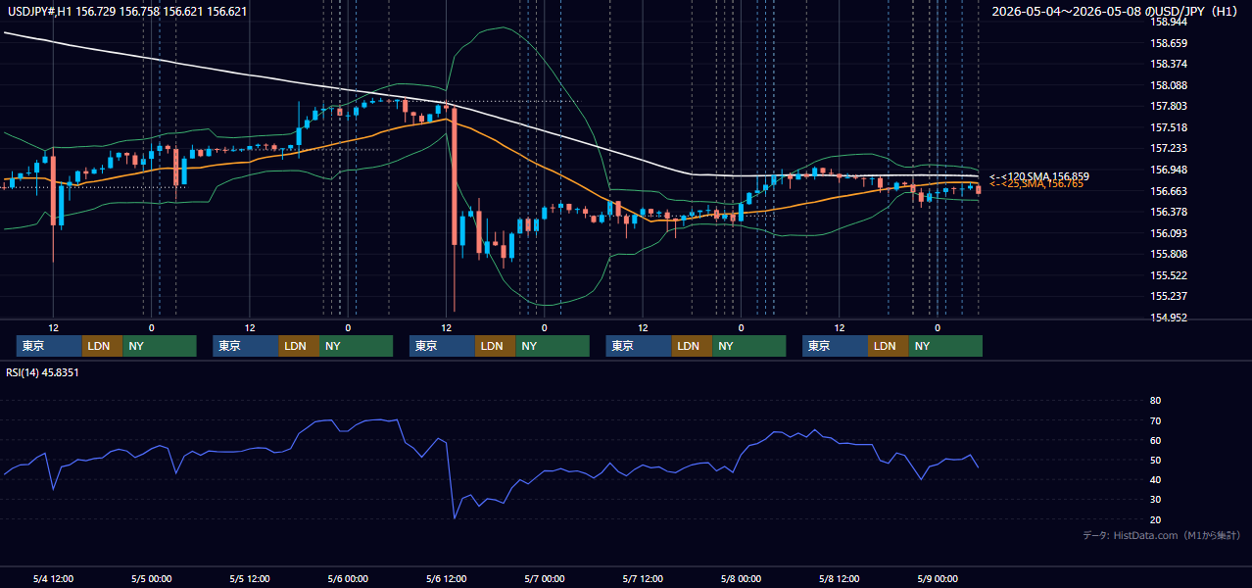Screen dimensions: 1252x588
Task: Click the 25 SMA 156.765 label
Action: coord(1036,184)
